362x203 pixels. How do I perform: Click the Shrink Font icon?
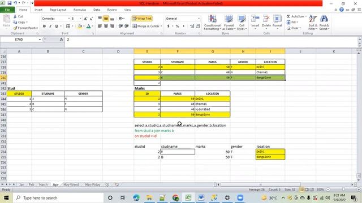[91, 19]
